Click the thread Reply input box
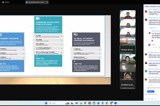 coord(156,45)
